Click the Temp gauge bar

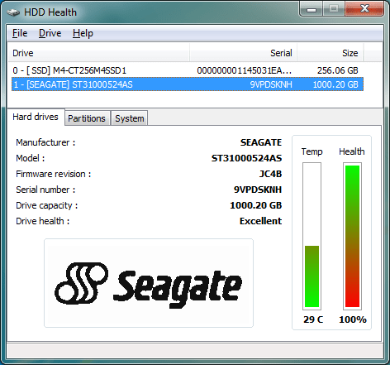[x=312, y=236]
